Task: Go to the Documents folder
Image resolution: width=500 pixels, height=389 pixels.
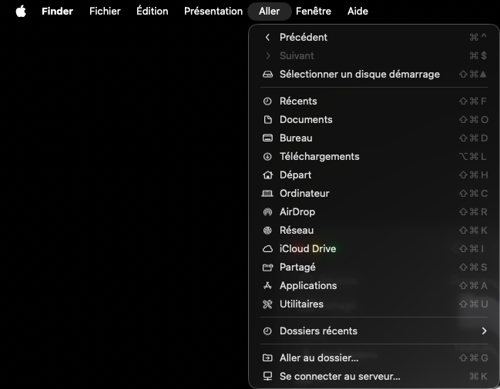Action: click(x=374, y=120)
